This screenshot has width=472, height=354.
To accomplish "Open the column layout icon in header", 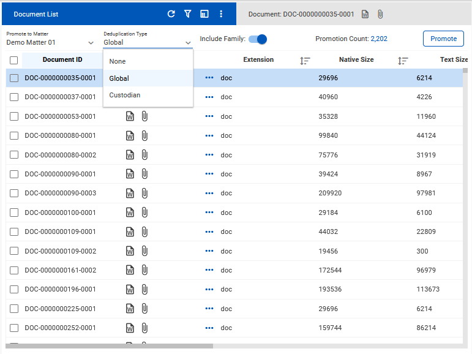I will click(204, 14).
